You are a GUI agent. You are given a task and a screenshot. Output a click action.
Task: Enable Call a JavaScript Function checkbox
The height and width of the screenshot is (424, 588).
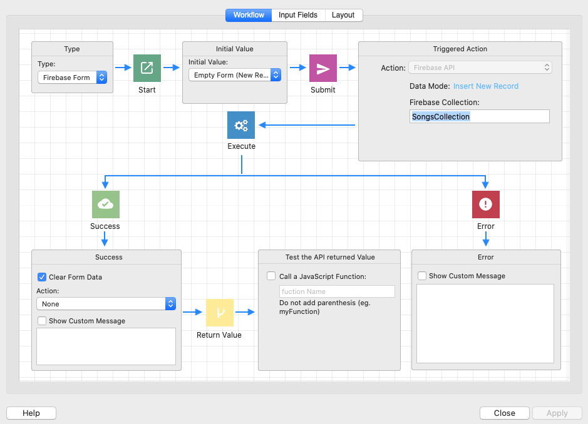pos(271,276)
